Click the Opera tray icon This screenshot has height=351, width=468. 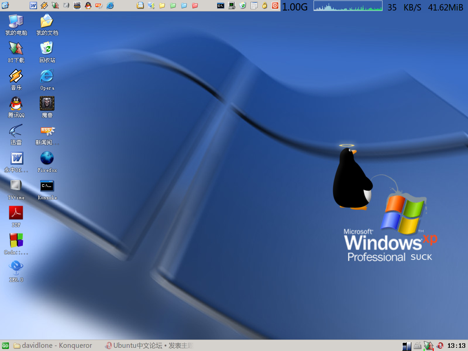(x=440, y=346)
